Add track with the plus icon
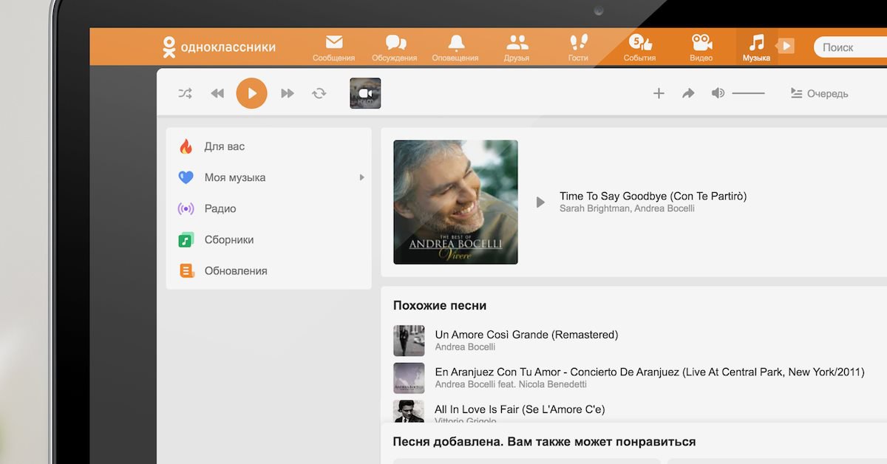This screenshot has width=887, height=464. 659,93
